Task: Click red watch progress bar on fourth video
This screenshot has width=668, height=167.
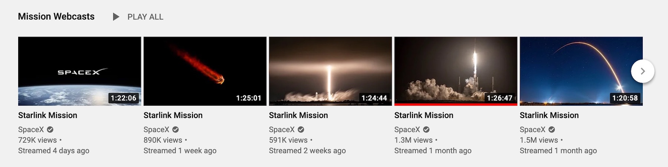Action: [456, 104]
